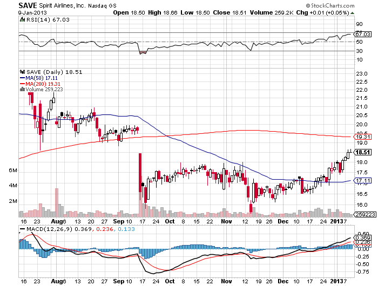Click the 30 level on the RSI axis
378x286 pixels.
359,51
